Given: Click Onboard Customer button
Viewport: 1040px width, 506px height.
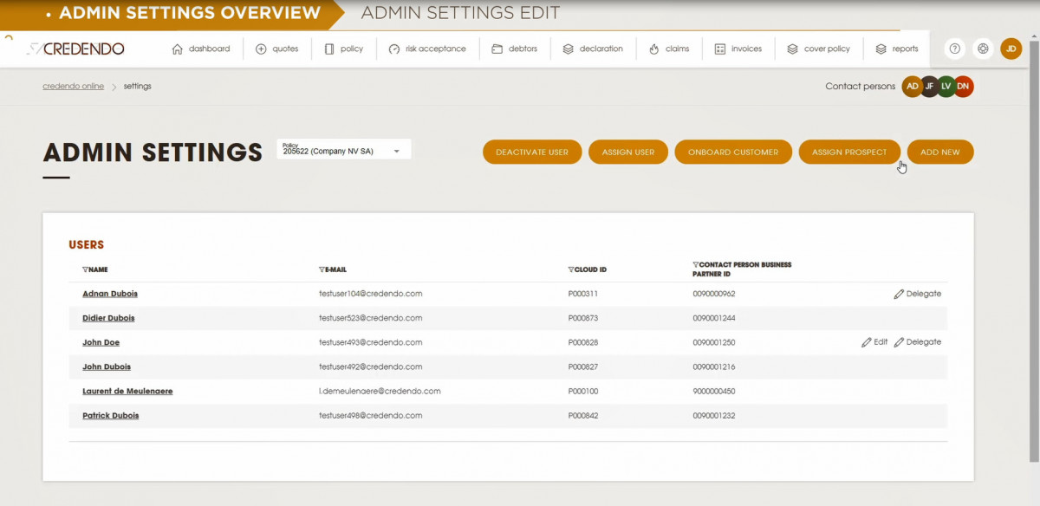Looking at the screenshot, I should point(733,152).
